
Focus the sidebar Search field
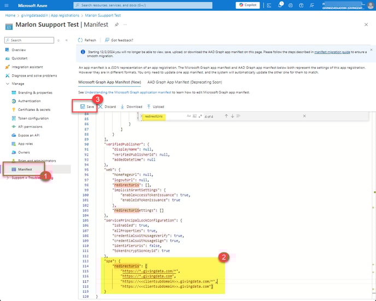[30, 40]
